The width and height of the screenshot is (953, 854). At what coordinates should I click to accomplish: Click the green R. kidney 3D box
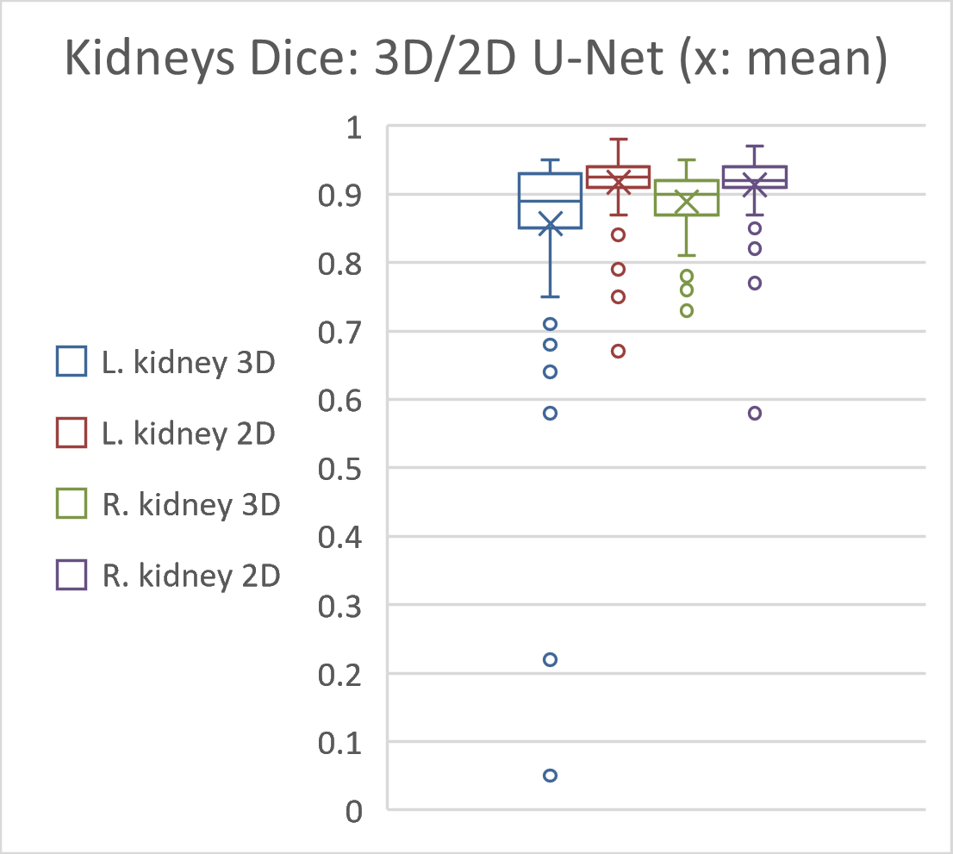coord(687,197)
